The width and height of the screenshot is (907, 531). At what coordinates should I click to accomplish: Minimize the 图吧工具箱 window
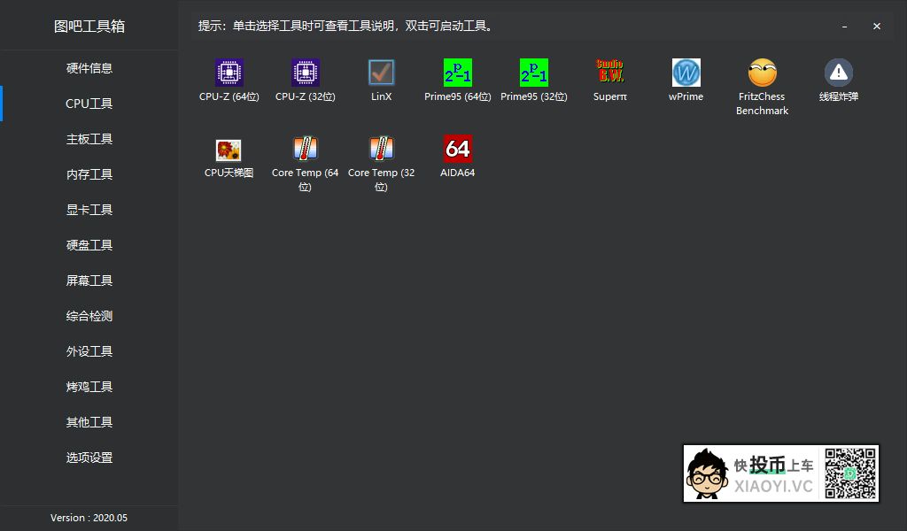844,26
